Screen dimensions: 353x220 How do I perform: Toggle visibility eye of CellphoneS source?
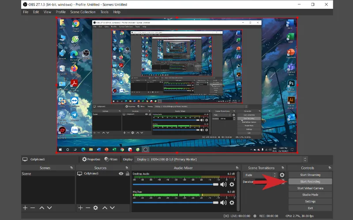[121, 173]
